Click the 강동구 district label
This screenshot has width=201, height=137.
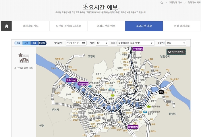coord(153,101)
